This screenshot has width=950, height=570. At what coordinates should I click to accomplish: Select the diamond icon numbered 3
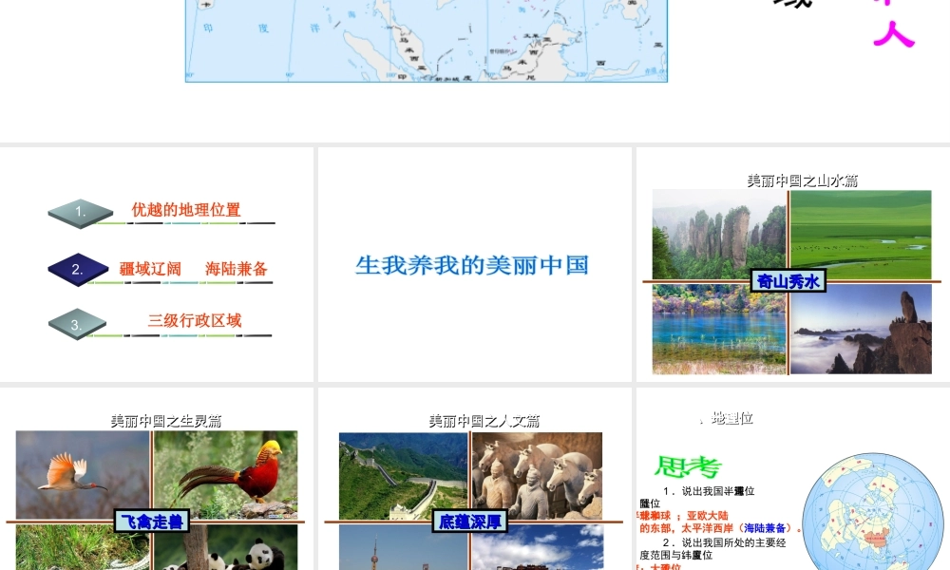[78, 324]
